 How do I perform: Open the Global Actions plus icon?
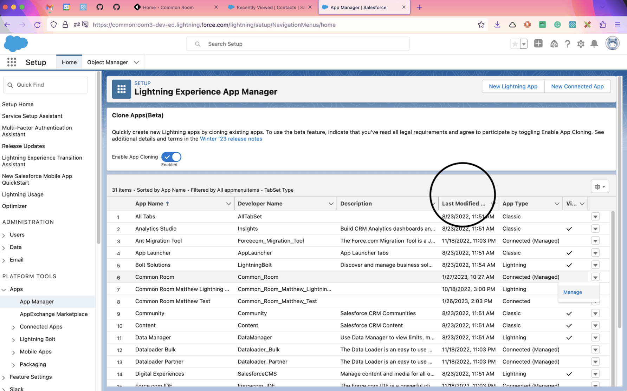pyautogui.click(x=538, y=44)
